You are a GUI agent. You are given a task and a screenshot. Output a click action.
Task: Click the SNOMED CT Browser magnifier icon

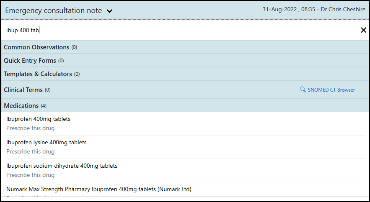pyautogui.click(x=303, y=89)
